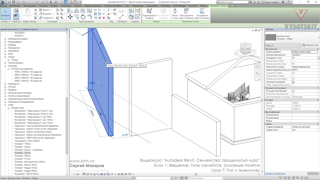Click the filter funnel icon in status bar
The width and height of the screenshot is (320, 180).
pos(306,178)
